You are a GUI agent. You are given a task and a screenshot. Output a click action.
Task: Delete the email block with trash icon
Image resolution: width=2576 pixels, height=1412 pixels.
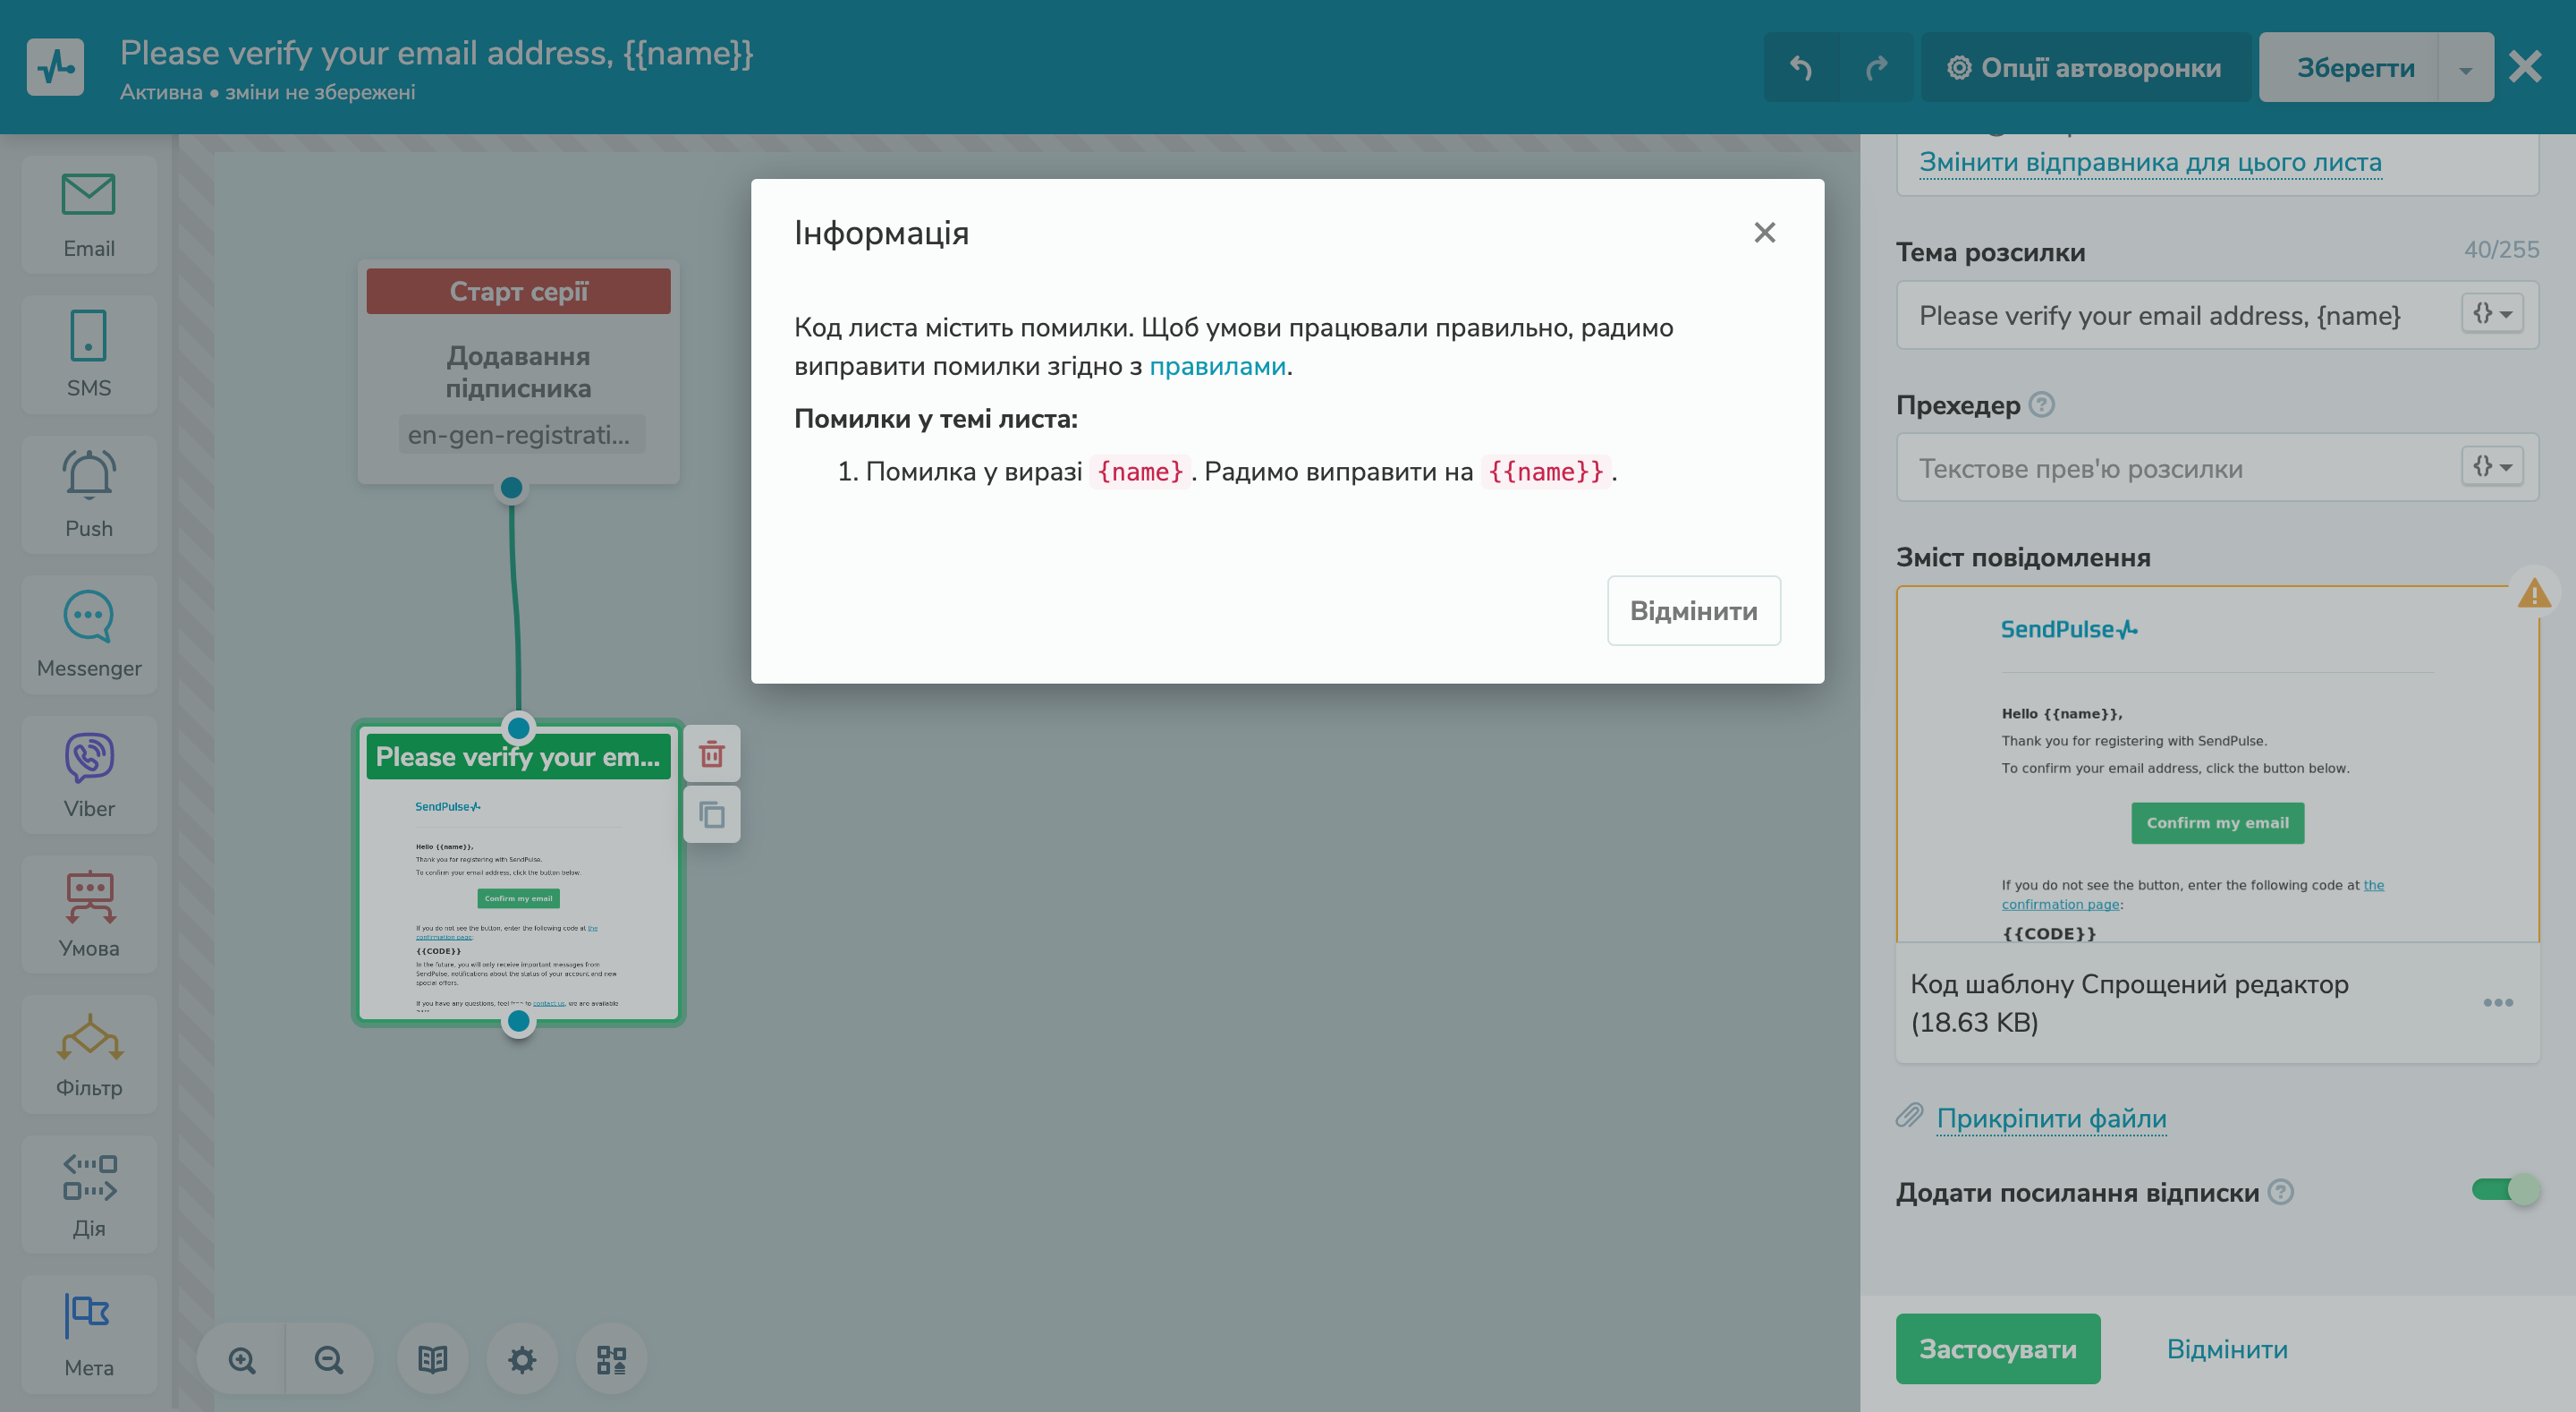click(x=711, y=753)
